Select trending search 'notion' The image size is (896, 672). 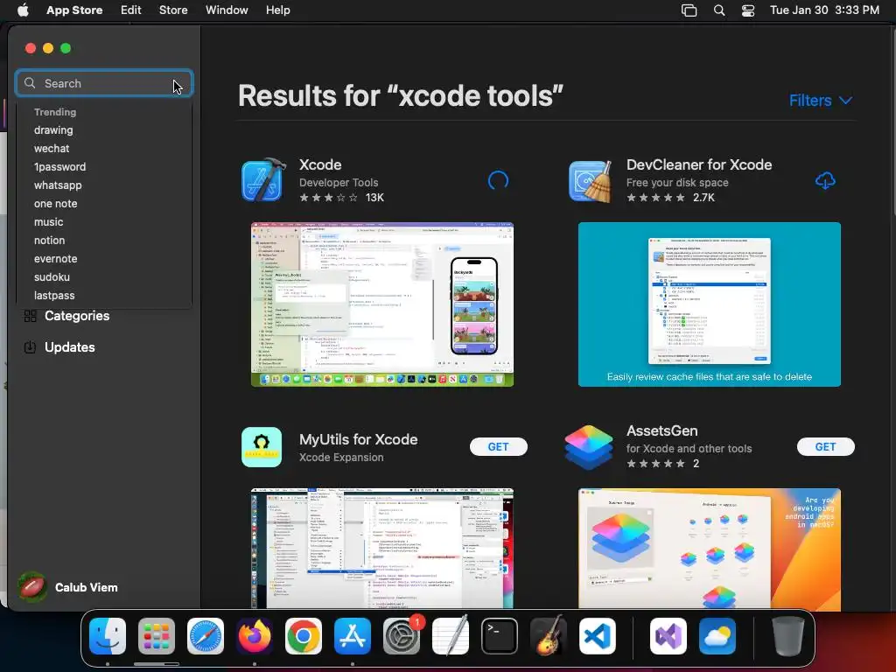[49, 241]
